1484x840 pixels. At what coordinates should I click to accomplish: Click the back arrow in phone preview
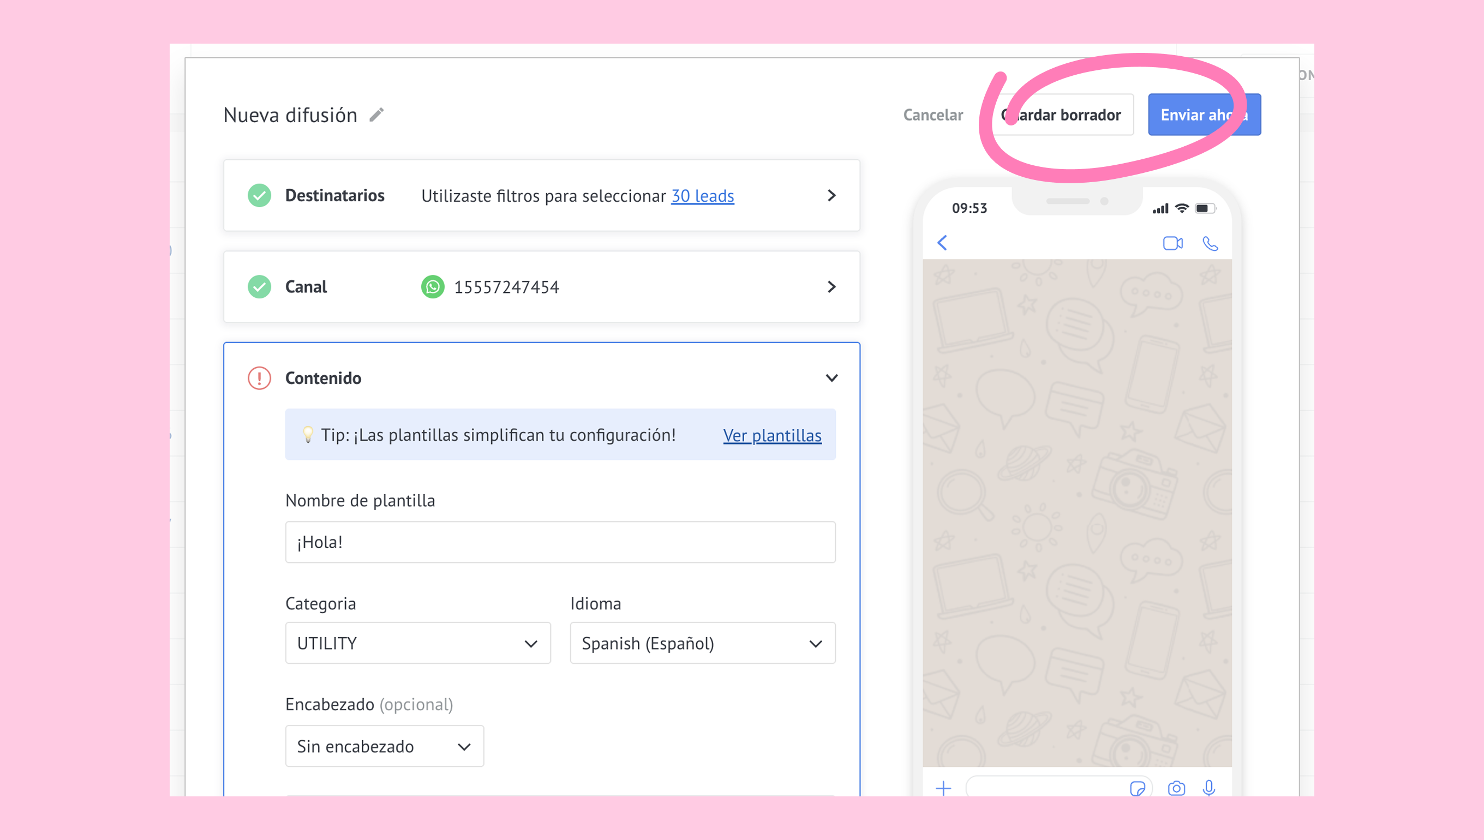(942, 243)
